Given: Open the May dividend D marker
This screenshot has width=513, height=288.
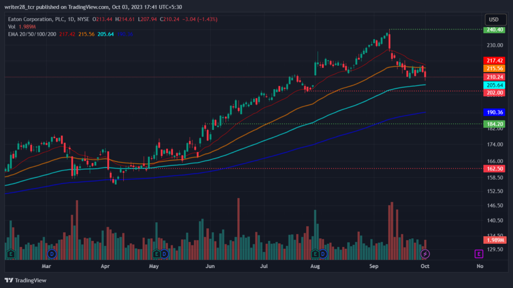Looking at the screenshot, I should tap(164, 254).
